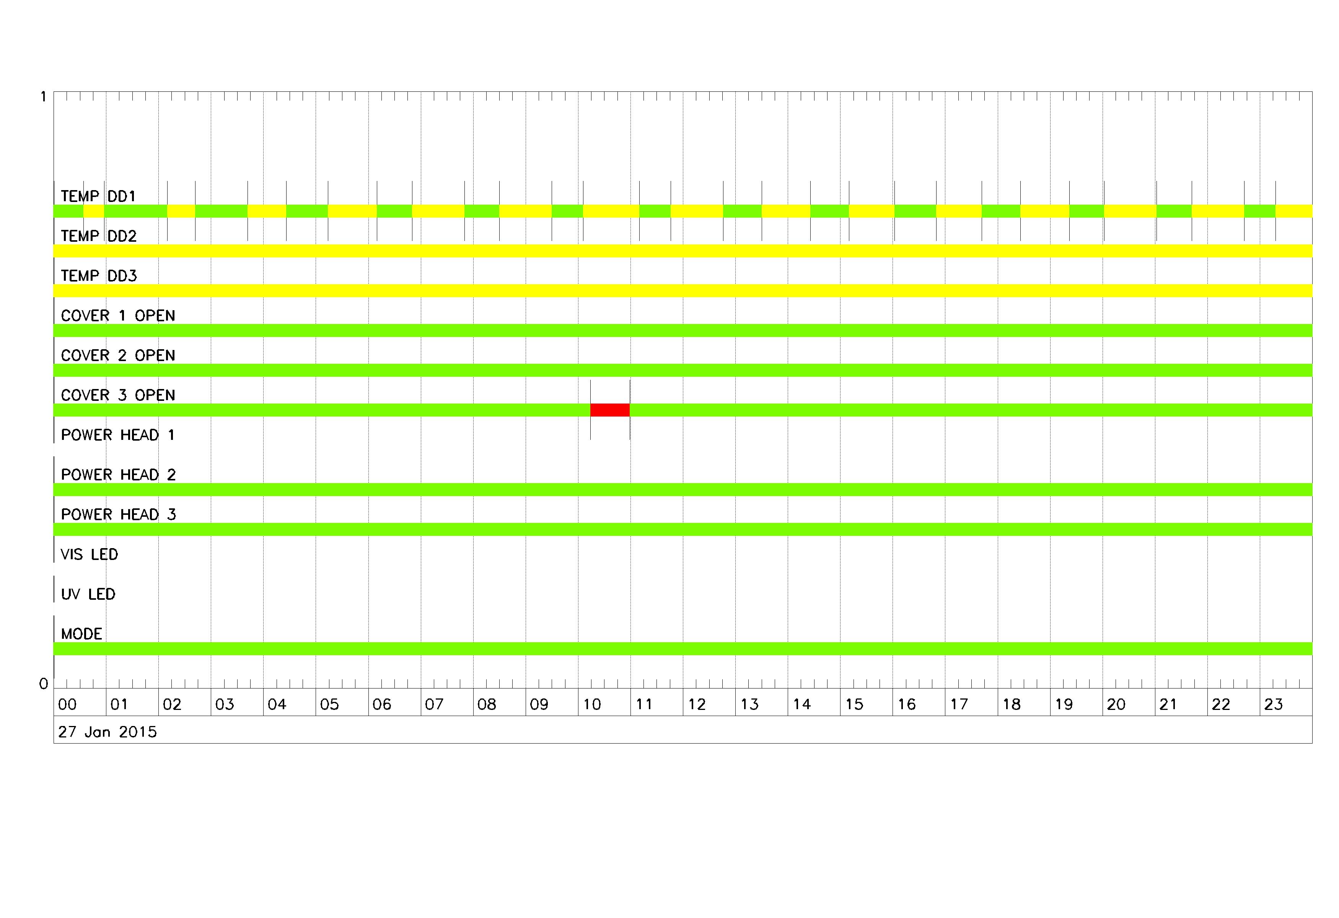1339x918 pixels.
Task: Click the y-axis value 1 label
Action: [x=43, y=97]
